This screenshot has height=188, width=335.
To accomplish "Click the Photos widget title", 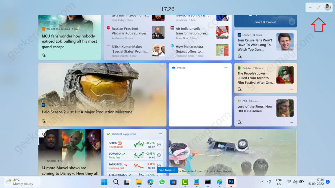I will pos(181,68).
